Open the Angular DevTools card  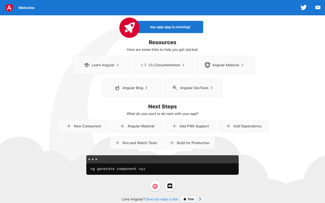193,88
